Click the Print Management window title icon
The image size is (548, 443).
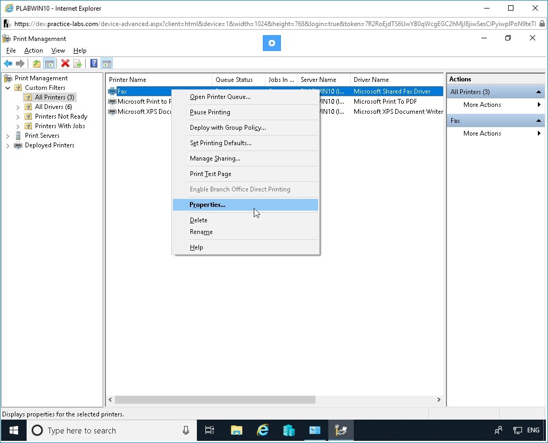click(6, 38)
